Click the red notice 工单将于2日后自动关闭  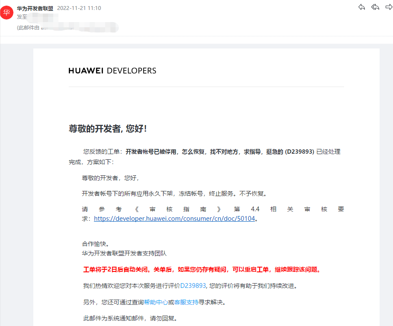202,270
